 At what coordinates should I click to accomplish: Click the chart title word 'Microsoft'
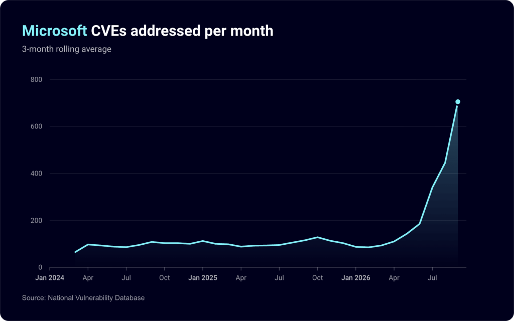(54, 31)
